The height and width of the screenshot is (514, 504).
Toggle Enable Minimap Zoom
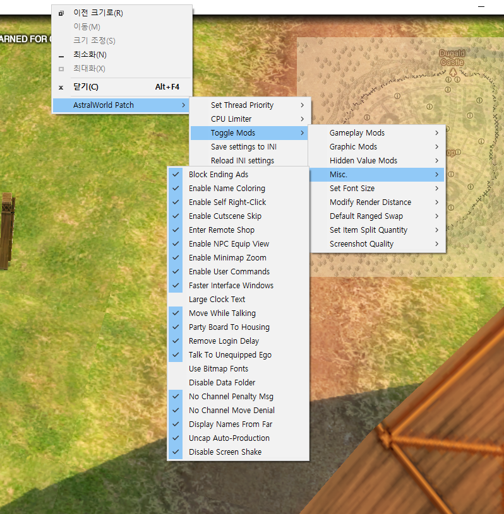[238, 258]
